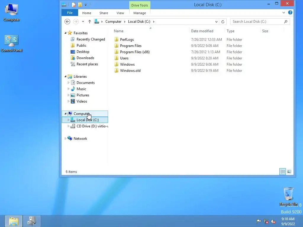The height and width of the screenshot is (227, 303).
Task: Open the Home ribbon tab
Action: pyautogui.click(x=87, y=13)
